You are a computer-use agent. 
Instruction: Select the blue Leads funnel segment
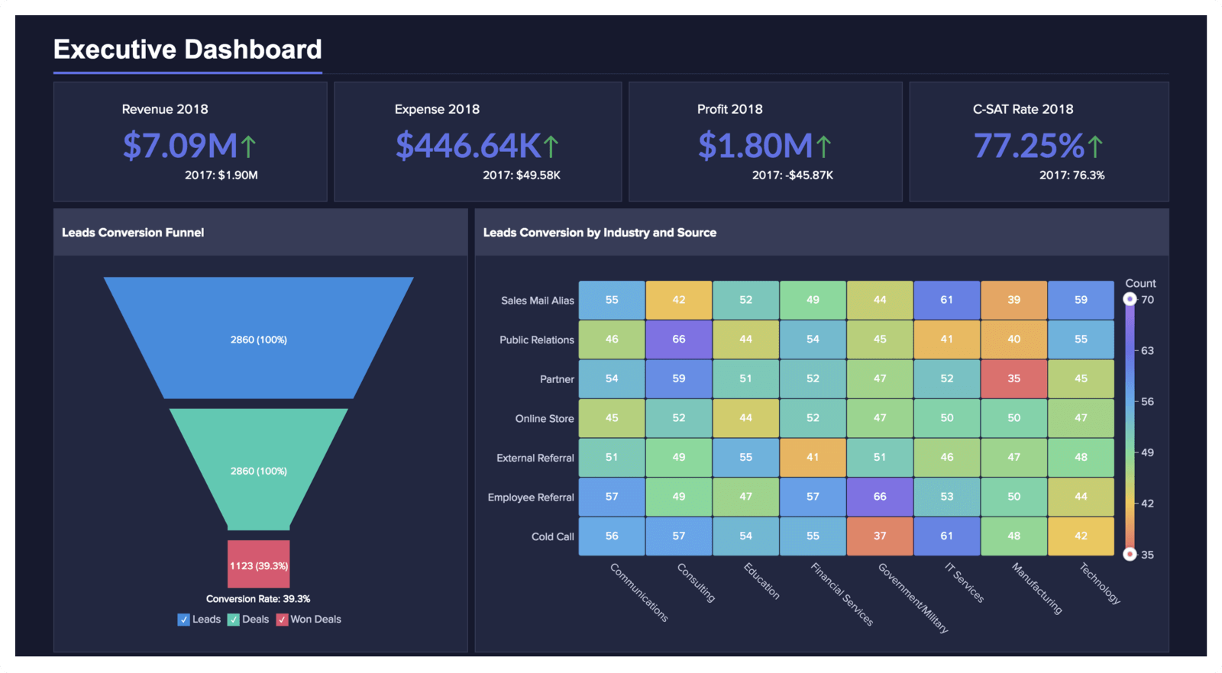tap(259, 338)
